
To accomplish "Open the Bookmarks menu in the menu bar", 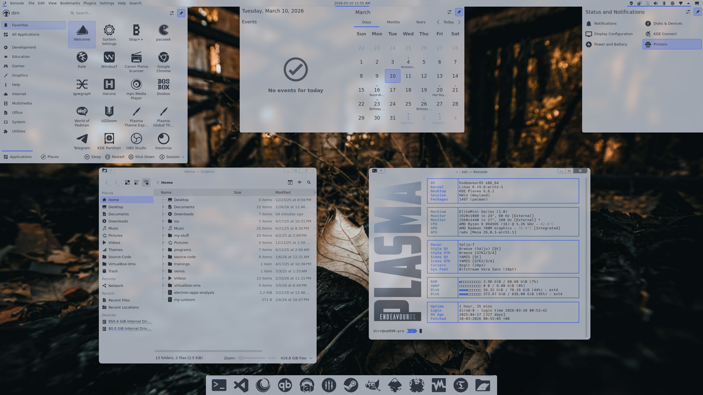I will click(x=70, y=3).
